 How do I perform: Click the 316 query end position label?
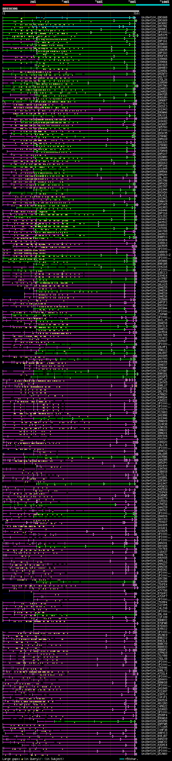coord(136,13)
